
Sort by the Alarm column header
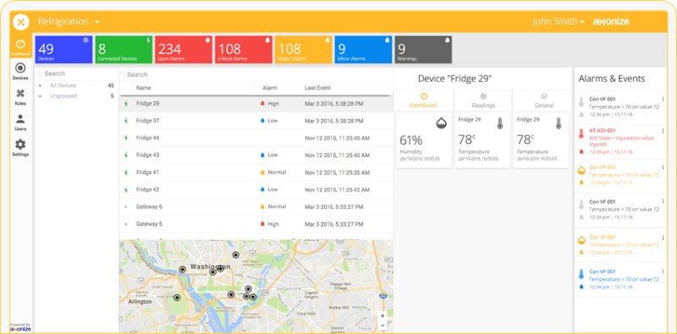(x=270, y=88)
